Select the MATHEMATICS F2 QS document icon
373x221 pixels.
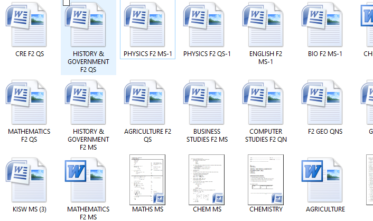click(x=26, y=102)
